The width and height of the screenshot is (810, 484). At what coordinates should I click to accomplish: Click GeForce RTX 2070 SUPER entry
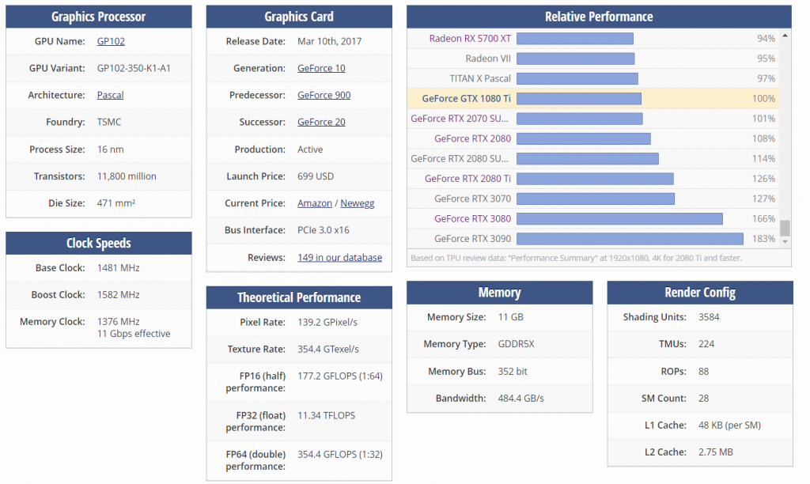pyautogui.click(x=460, y=119)
